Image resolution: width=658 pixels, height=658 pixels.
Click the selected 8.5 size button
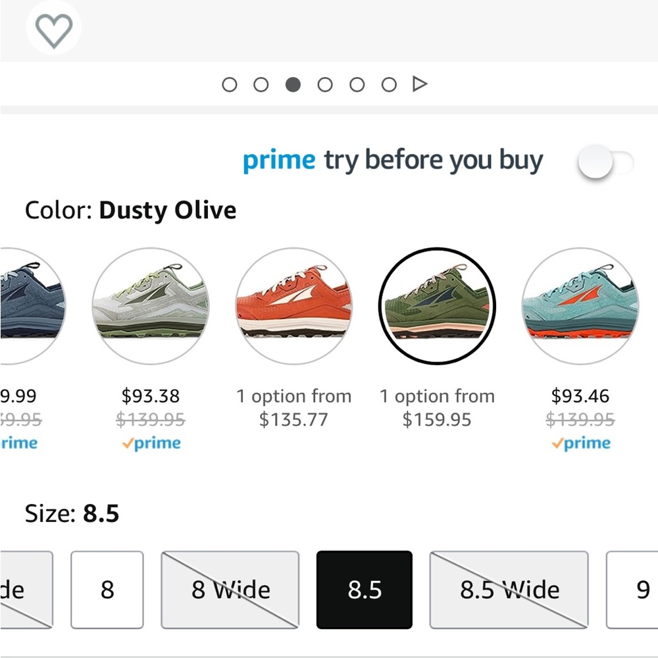point(365,590)
